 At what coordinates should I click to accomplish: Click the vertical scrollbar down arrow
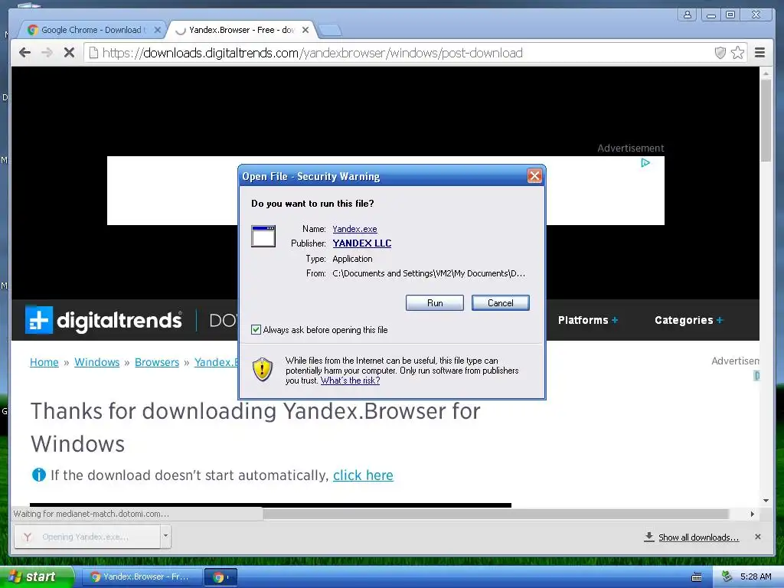point(766,501)
